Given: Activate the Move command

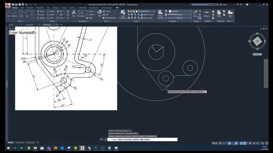Looking at the screenshot, I should [41, 11].
